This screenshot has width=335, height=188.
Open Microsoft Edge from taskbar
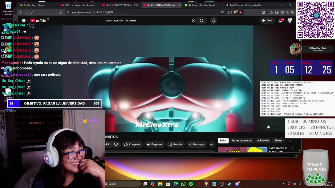click(x=176, y=184)
